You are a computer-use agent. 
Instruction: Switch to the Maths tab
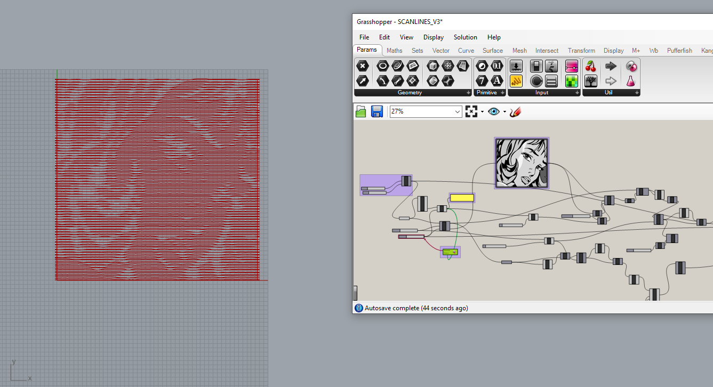[394, 50]
